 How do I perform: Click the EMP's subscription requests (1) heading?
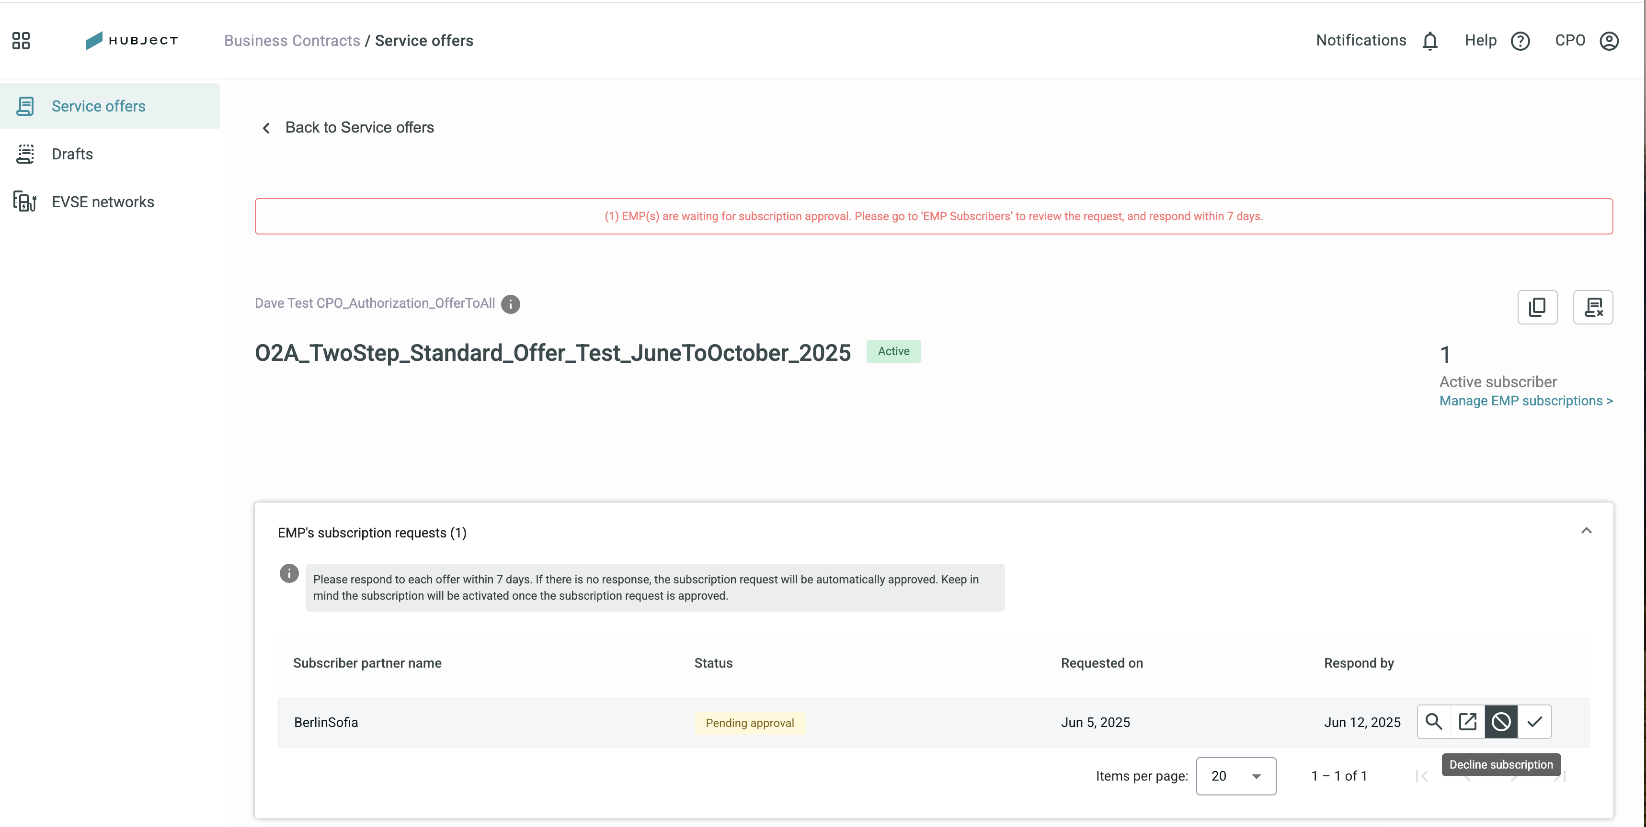pos(372,533)
